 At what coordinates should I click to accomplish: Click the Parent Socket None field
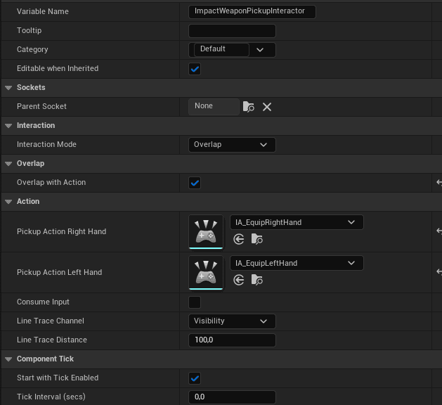(x=214, y=107)
